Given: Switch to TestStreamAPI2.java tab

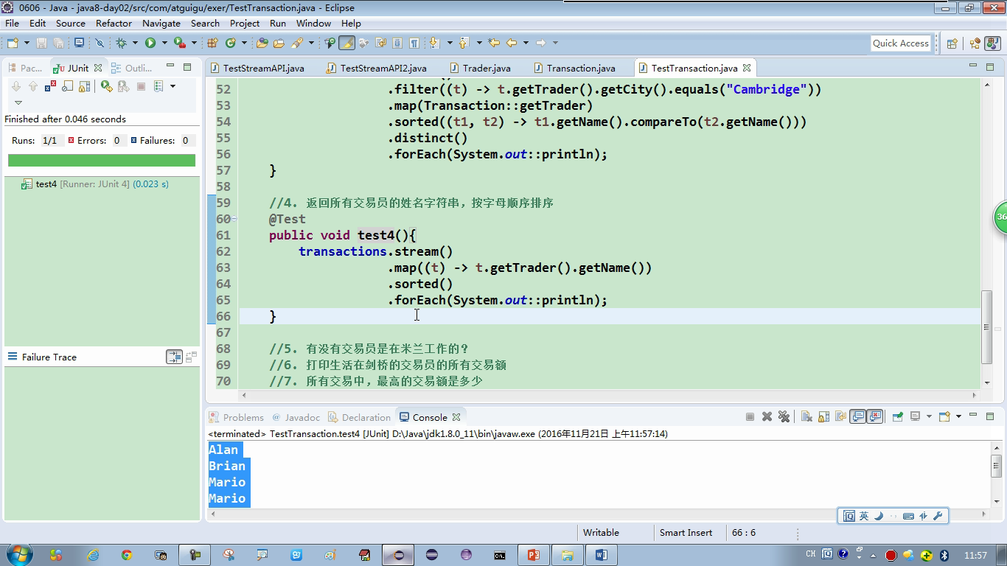Looking at the screenshot, I should click(376, 68).
